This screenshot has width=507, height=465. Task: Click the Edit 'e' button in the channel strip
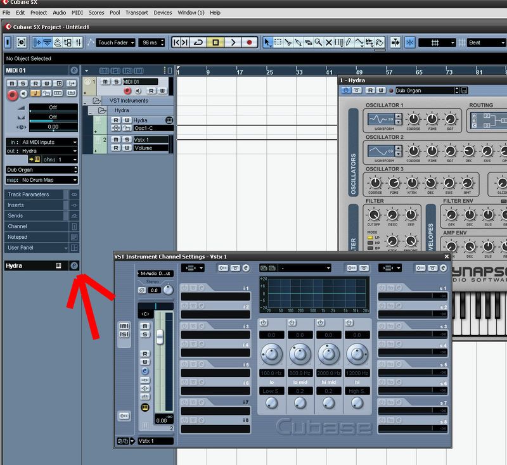pos(145,371)
